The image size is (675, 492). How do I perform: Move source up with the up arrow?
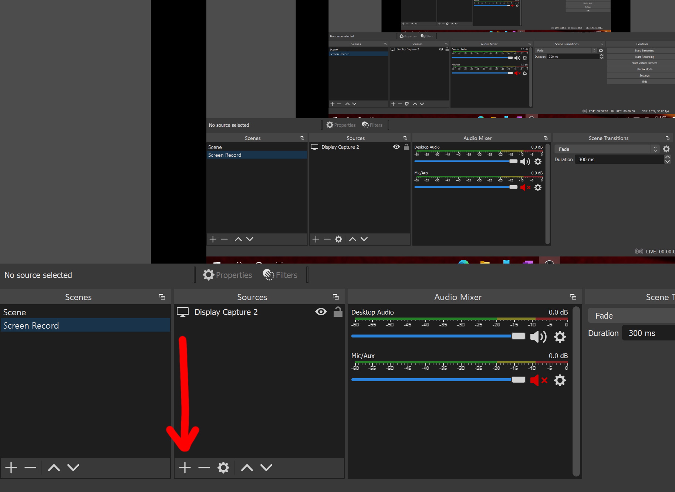pyautogui.click(x=246, y=467)
